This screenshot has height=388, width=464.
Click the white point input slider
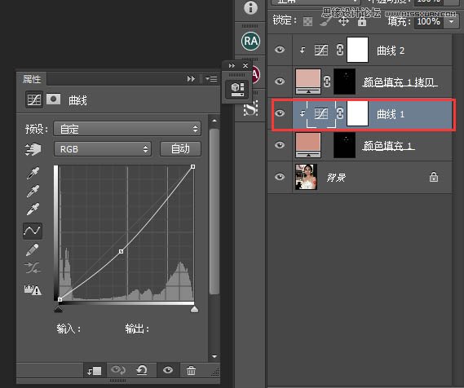pyautogui.click(x=194, y=309)
